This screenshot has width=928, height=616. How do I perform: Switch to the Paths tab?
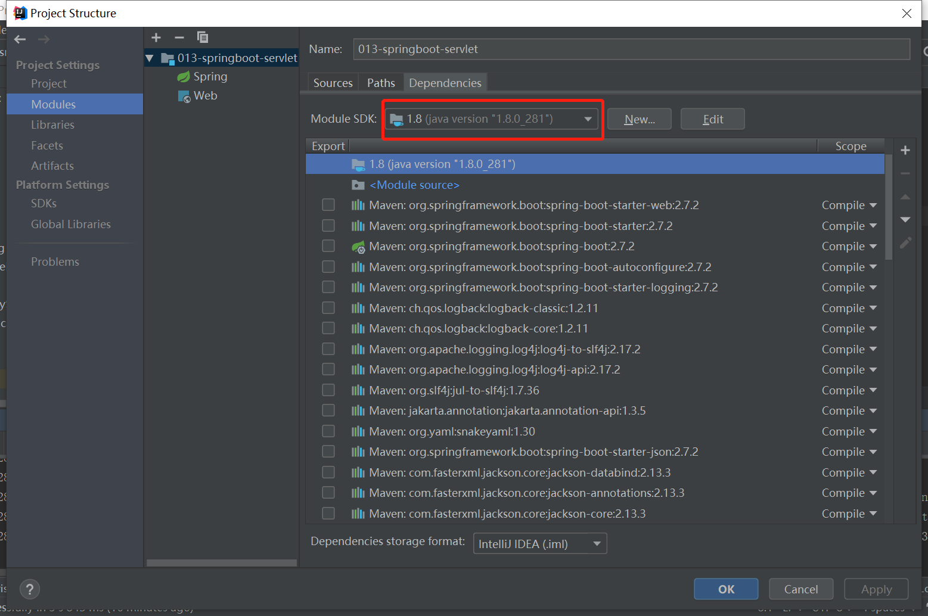[381, 83]
